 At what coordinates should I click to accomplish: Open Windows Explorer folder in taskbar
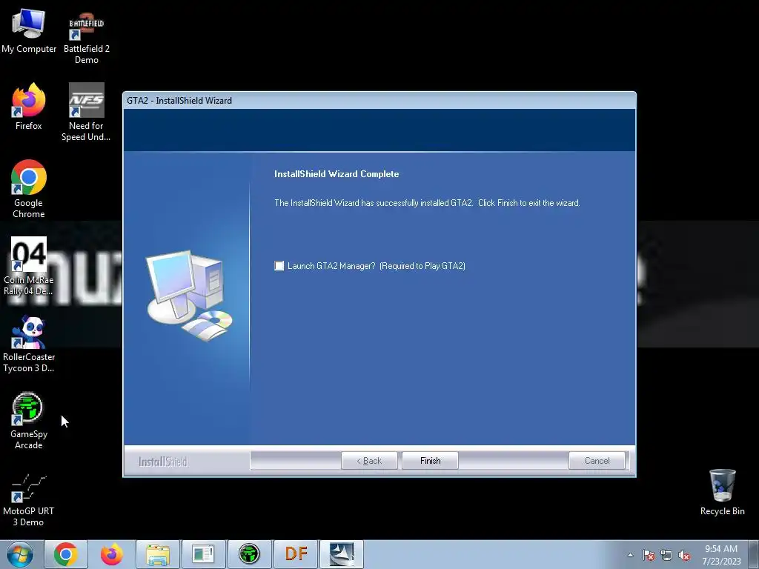[158, 554]
